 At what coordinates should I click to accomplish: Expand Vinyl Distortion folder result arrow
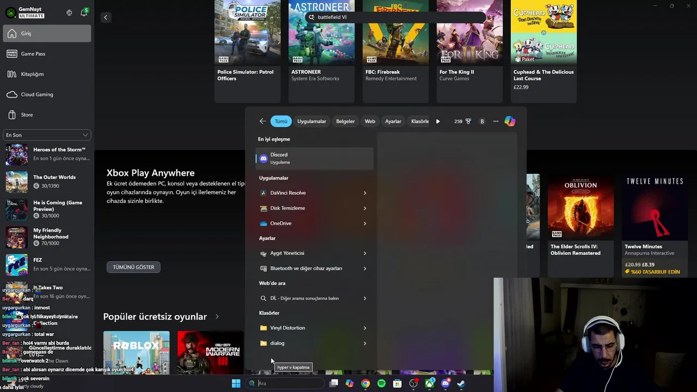[x=365, y=328]
